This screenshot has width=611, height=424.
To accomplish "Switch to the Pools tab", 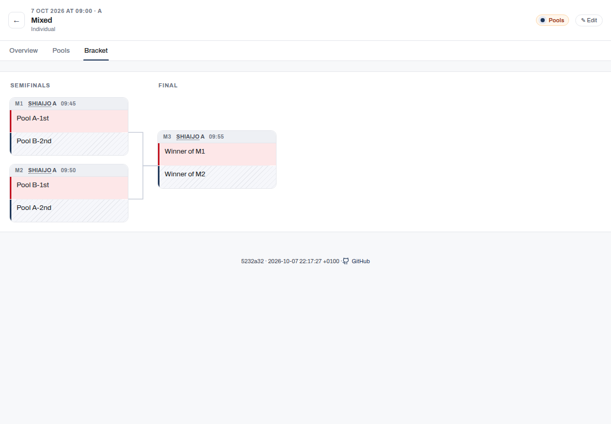I will pyautogui.click(x=61, y=51).
